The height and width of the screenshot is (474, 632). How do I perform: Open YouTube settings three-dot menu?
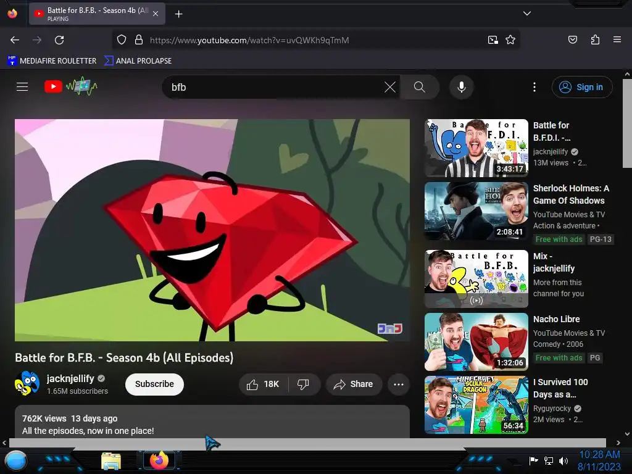534,87
